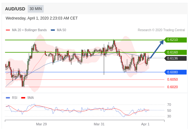Click the Research © 2020 Trading Central text
189x131 pixels.
pyautogui.click(x=161, y=30)
